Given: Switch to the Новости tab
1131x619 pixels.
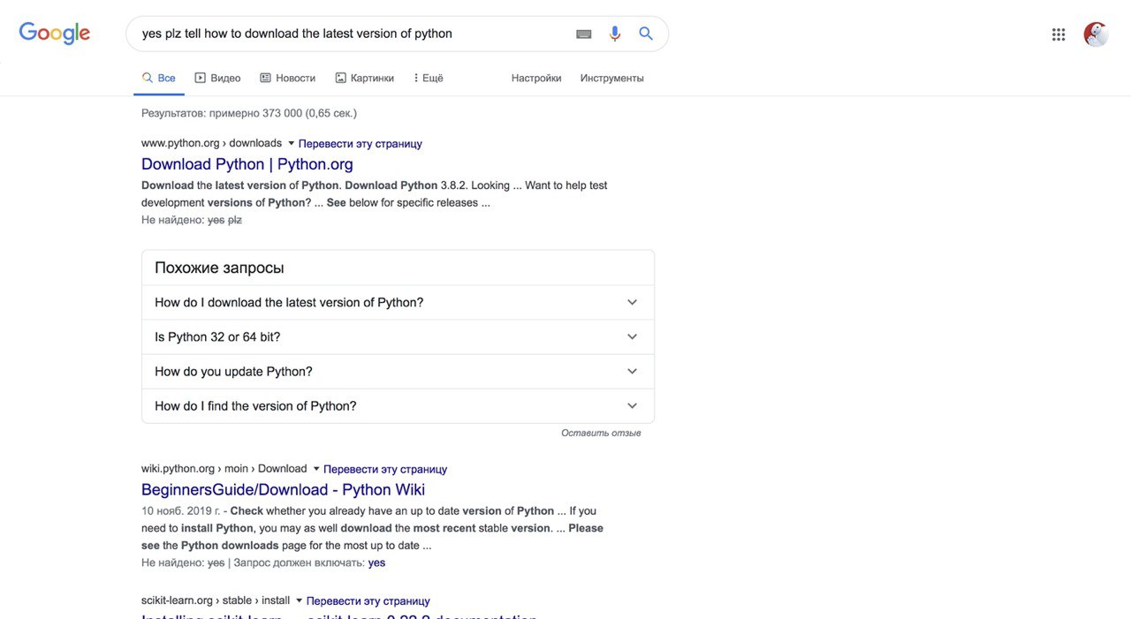Looking at the screenshot, I should [x=287, y=78].
